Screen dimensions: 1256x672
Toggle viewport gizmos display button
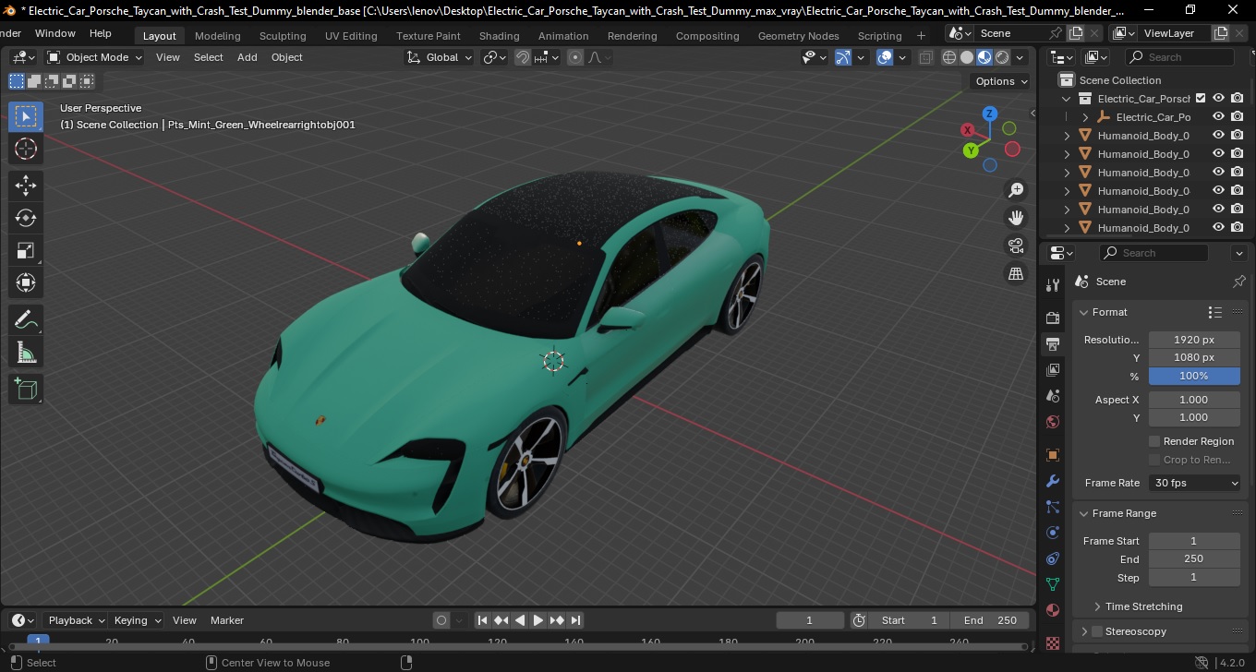pyautogui.click(x=842, y=57)
